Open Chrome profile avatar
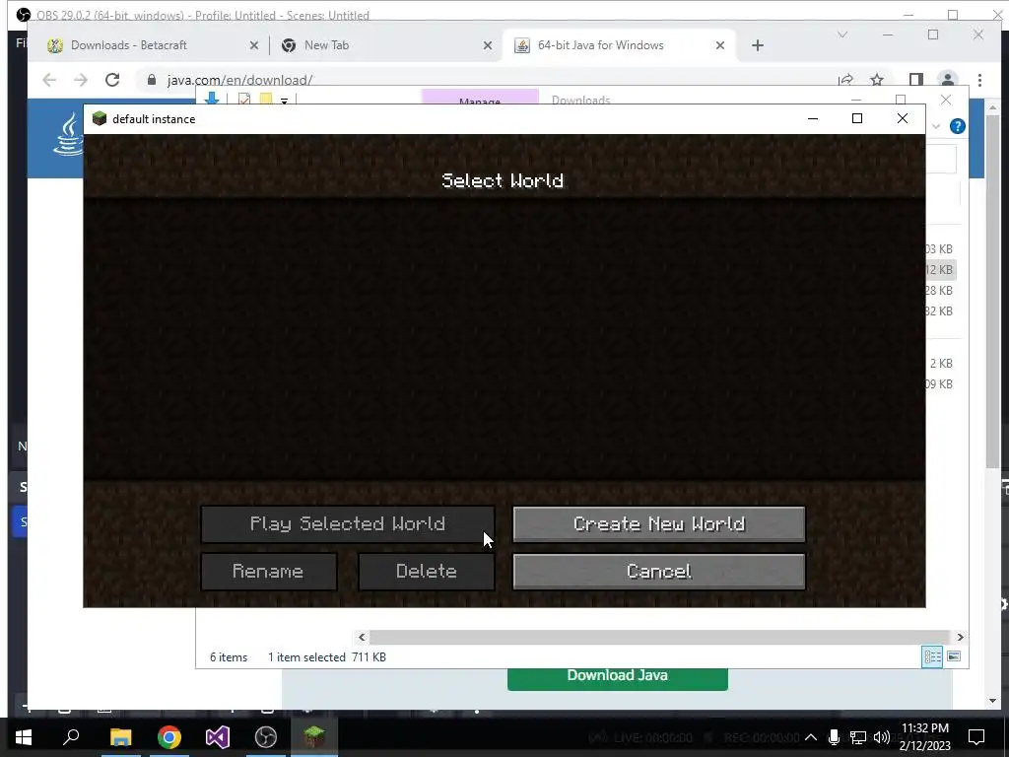Image resolution: width=1009 pixels, height=757 pixels. tap(947, 80)
